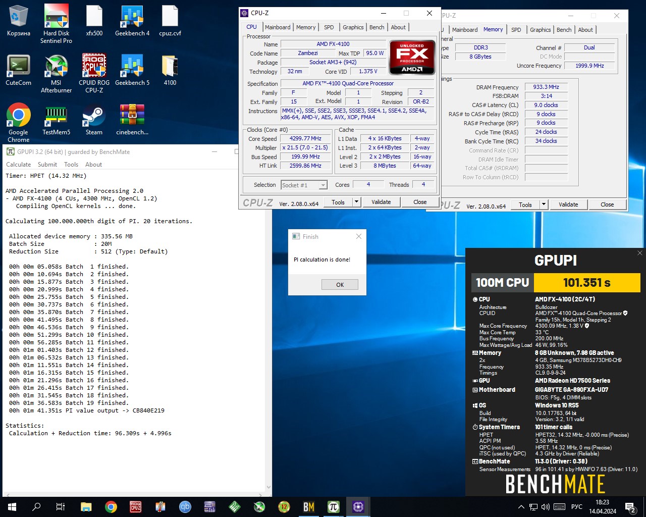Click Tools button in front CPU-Z

pos(338,202)
